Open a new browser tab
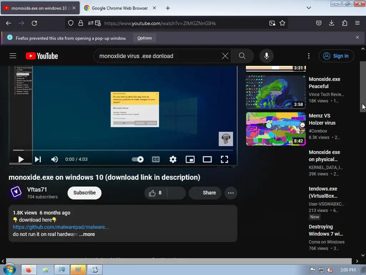This screenshot has height=275, width=366. tap(168, 8)
